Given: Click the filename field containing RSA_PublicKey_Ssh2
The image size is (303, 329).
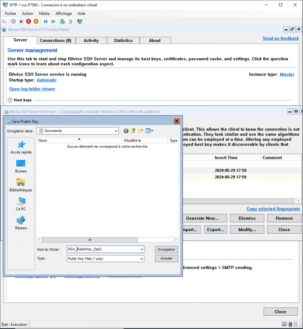Looking at the screenshot, I should (102, 249).
